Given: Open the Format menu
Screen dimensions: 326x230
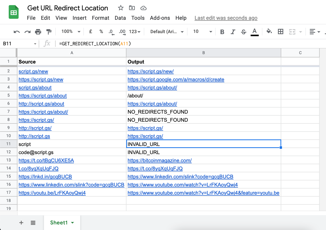Looking at the screenshot, I should coord(101,18).
